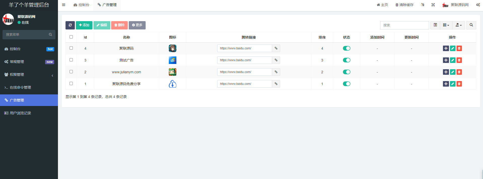This screenshot has width=483, height=179.
Task: Open the columns visibility dropdown
Action: pyautogui.click(x=446, y=25)
